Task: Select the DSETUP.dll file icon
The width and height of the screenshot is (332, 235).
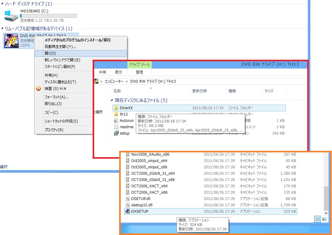Action: [x=127, y=199]
